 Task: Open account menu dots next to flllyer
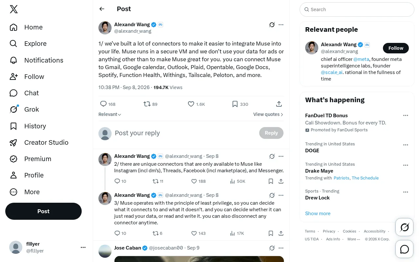point(83,247)
